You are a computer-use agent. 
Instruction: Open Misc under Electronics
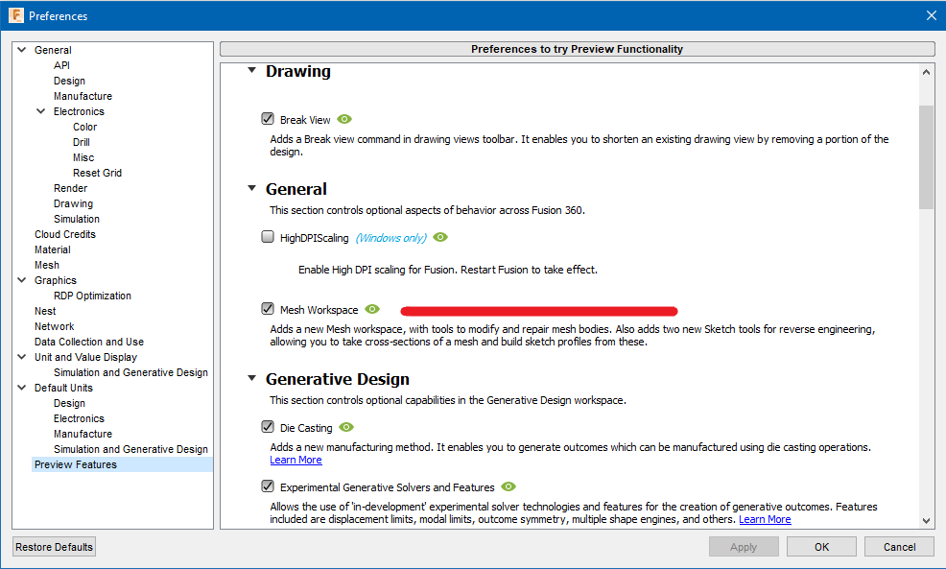point(83,157)
